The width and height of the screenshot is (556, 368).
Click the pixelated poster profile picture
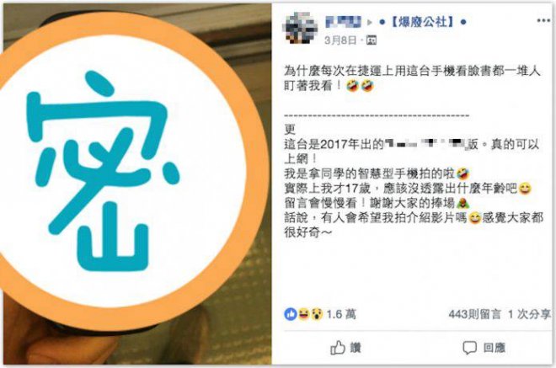300,28
